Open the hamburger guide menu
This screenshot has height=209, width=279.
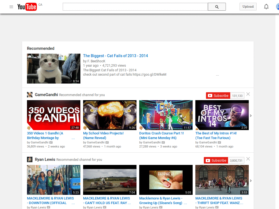pyautogui.click(x=11, y=7)
